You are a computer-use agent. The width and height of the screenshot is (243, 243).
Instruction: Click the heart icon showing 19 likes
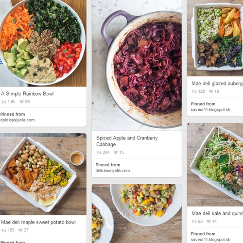click(x=211, y=91)
